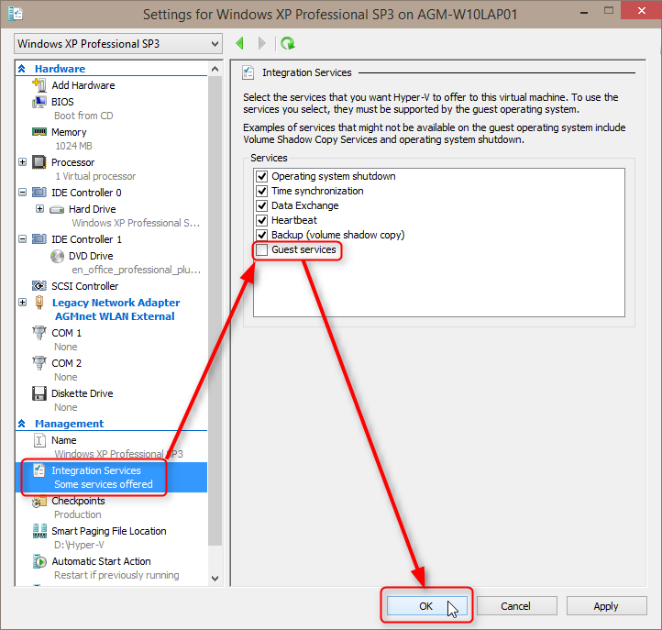662x630 pixels.
Task: Click the green back navigation arrow
Action: 240,43
